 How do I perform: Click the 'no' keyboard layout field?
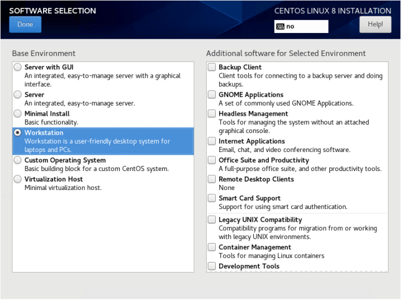click(x=305, y=26)
